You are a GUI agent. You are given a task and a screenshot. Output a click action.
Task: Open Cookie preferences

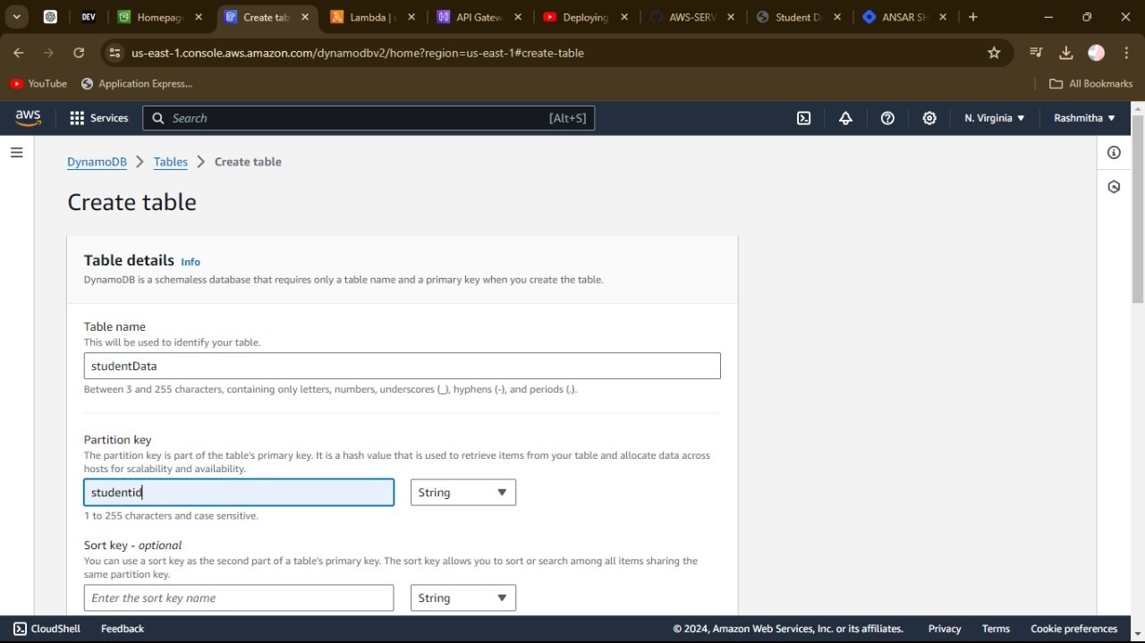pos(1073,629)
